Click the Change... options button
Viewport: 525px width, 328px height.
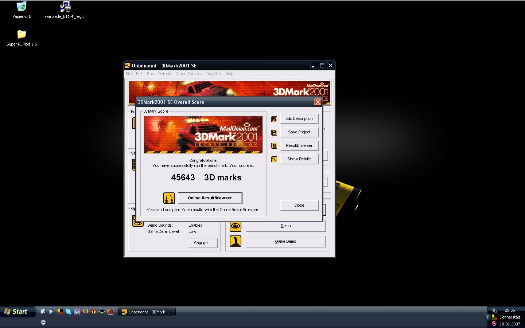(x=202, y=243)
